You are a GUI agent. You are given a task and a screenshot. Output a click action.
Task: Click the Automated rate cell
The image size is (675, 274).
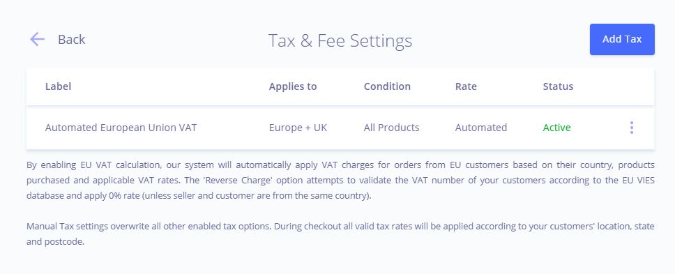click(x=481, y=128)
